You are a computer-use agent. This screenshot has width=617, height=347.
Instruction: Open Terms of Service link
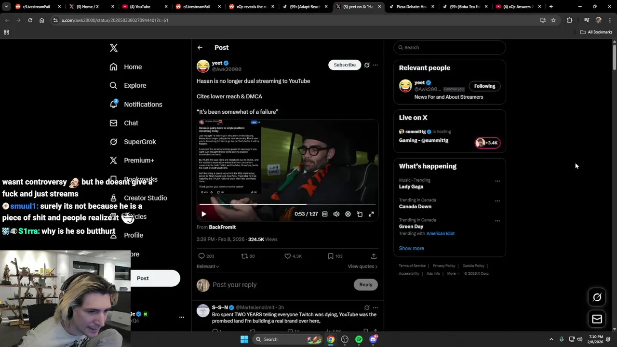412,266
